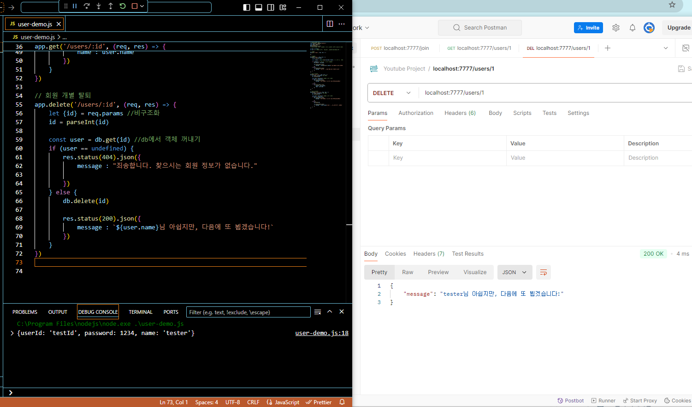Open the Authorization request tab

click(416, 113)
